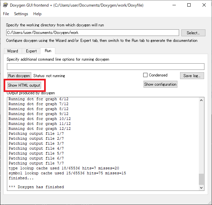Select the Run tab
The height and width of the screenshot is (205, 212).
coord(48,51)
